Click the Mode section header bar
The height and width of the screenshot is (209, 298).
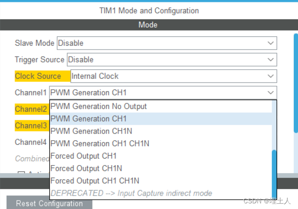tap(149, 25)
